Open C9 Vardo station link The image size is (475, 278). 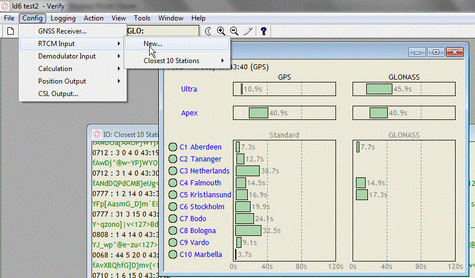pyautogui.click(x=194, y=242)
